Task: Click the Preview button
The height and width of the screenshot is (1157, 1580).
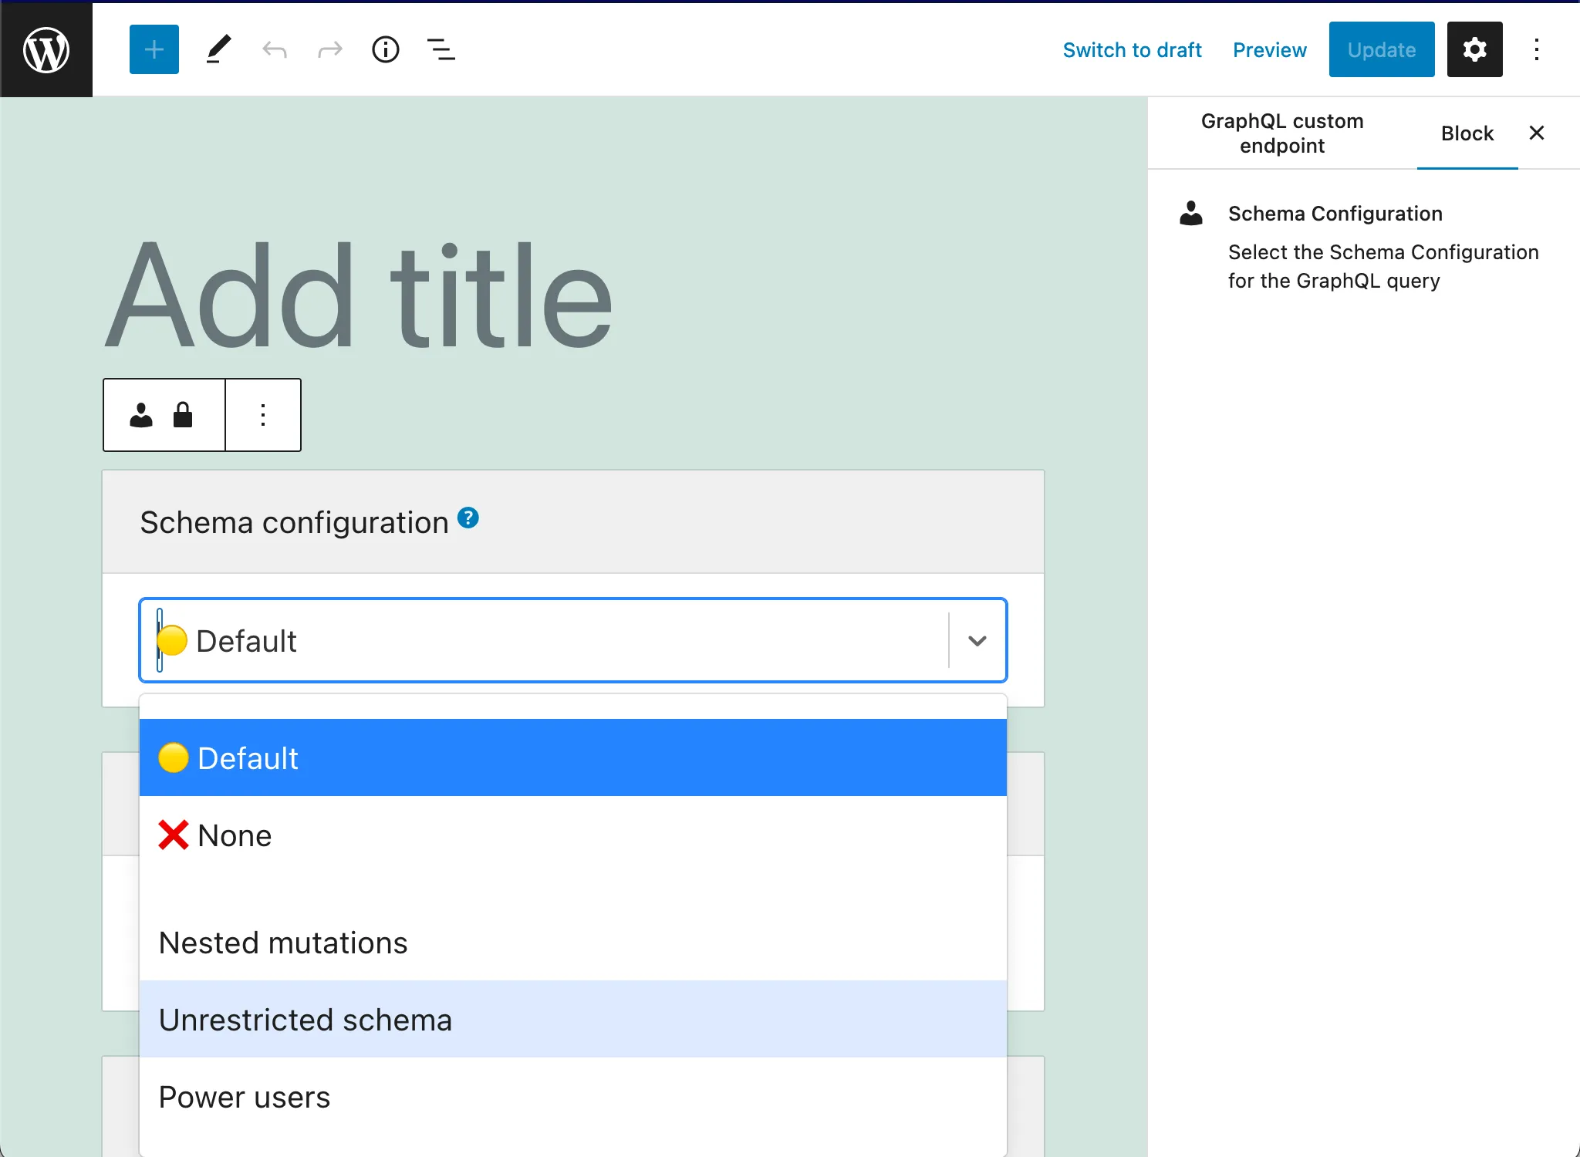Action: (1270, 49)
